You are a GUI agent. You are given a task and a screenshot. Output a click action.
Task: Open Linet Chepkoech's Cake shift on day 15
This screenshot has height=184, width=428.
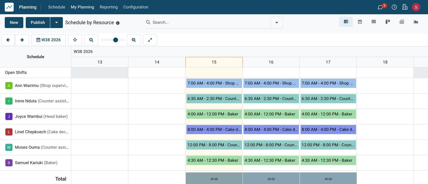pos(214,129)
